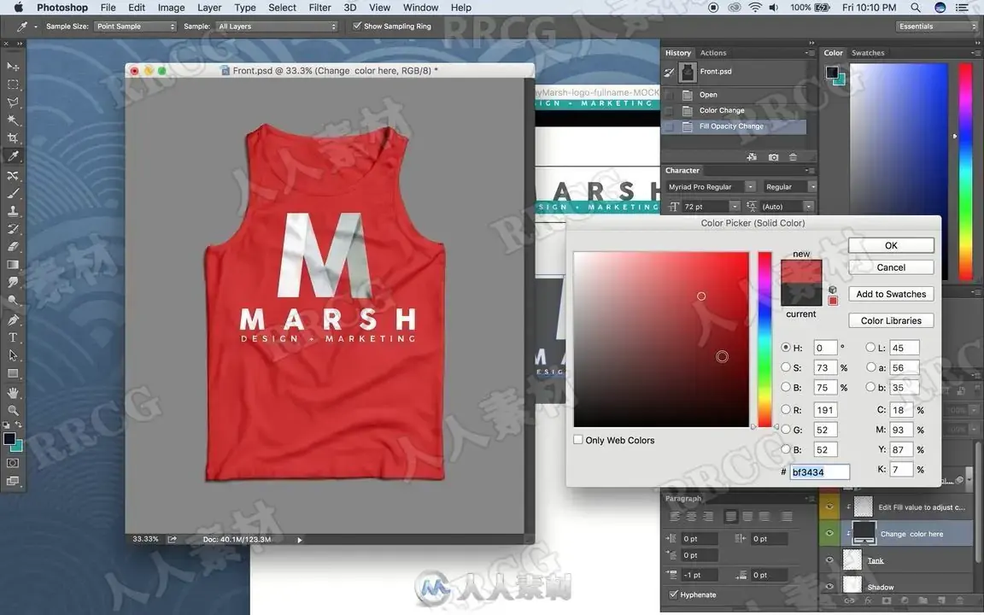
Task: Click the hue slider in Color Picker
Action: point(764,339)
